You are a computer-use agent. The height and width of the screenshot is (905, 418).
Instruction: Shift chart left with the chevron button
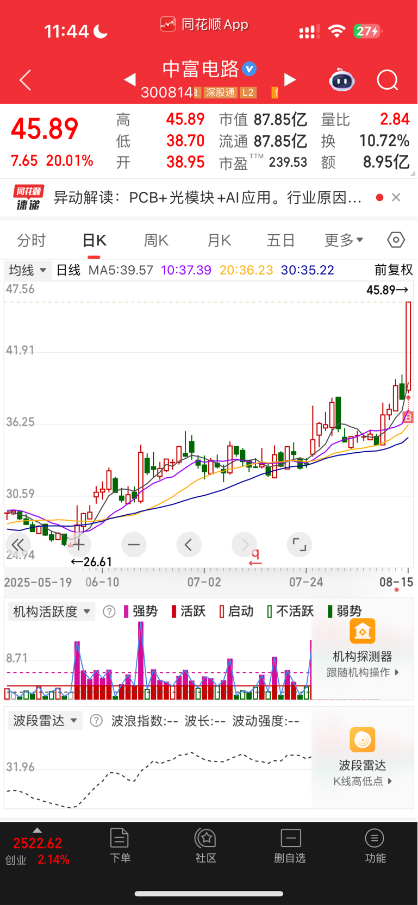coord(189,545)
